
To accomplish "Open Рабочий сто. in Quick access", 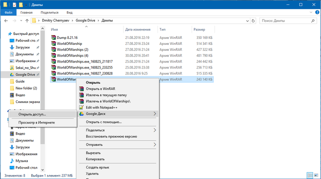I will (24, 40).
